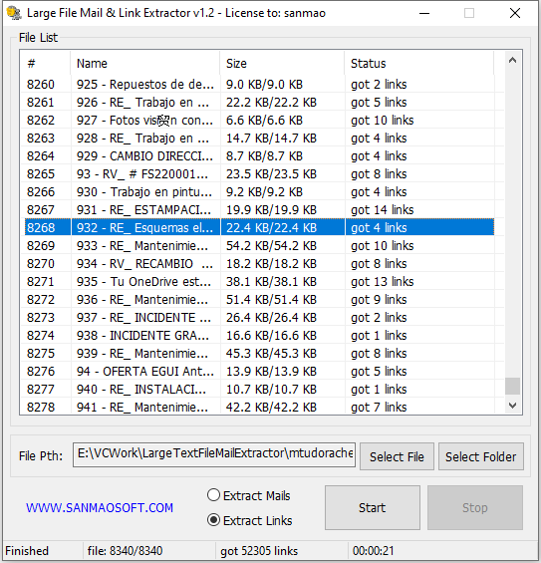The image size is (541, 563).
Task: Click the Select File button
Action: click(397, 456)
